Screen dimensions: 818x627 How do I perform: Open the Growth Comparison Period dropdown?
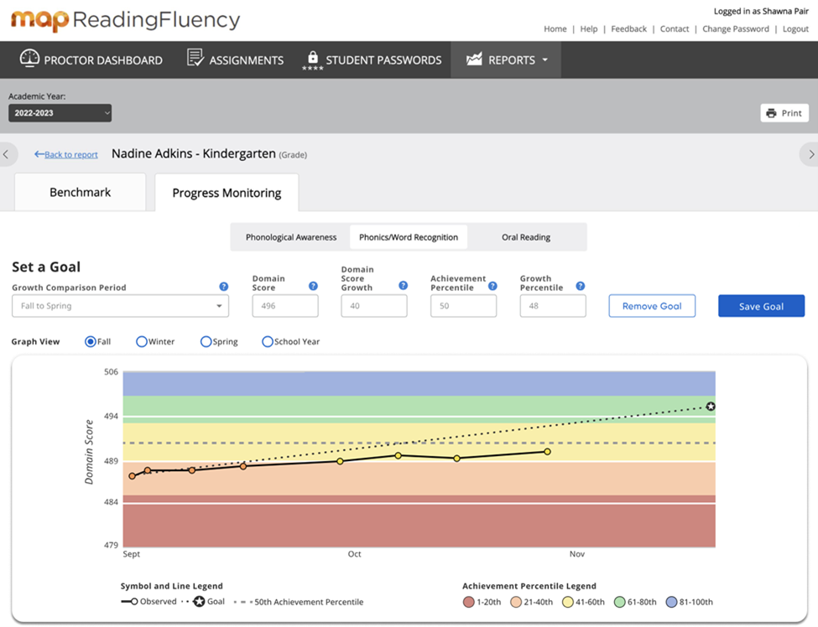pos(120,306)
